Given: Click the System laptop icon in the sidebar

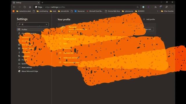Looking at the screenshot, I should pos(19,64).
